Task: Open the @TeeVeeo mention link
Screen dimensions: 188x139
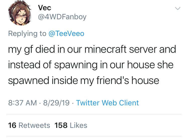Action: click(x=66, y=34)
